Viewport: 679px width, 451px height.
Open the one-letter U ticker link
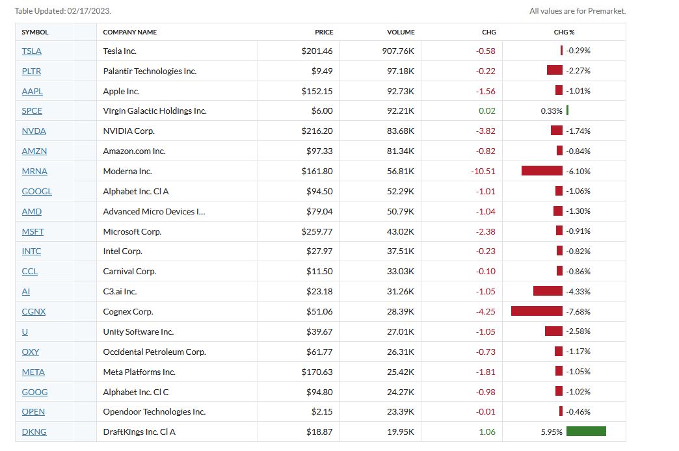pyautogui.click(x=25, y=332)
